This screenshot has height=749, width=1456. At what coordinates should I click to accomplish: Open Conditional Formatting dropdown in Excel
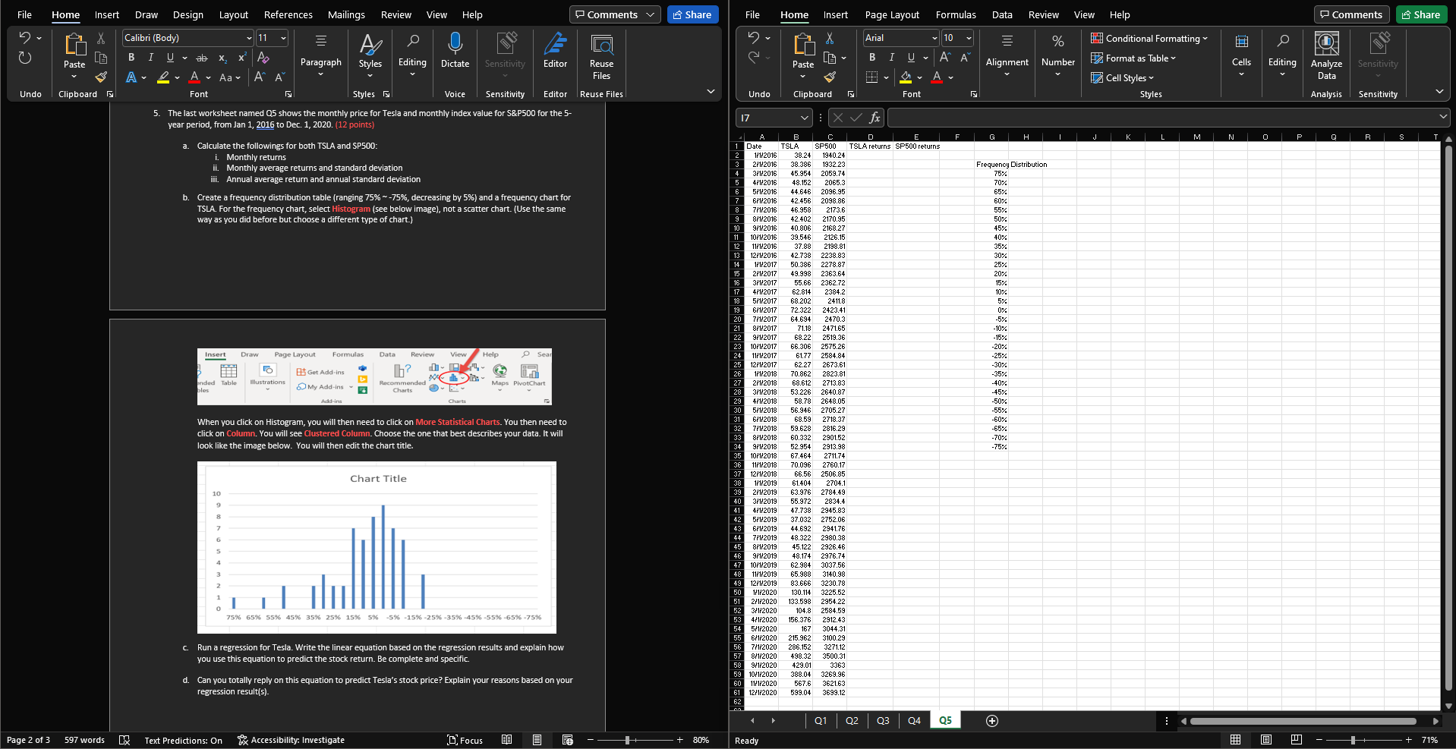point(1149,38)
